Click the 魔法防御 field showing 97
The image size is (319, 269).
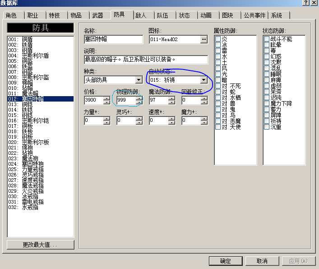(159, 100)
